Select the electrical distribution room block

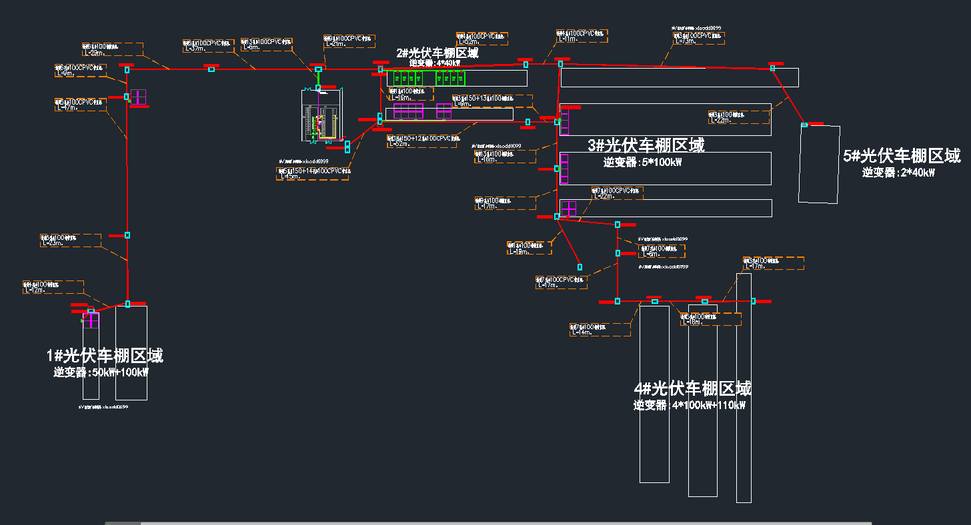(x=320, y=115)
